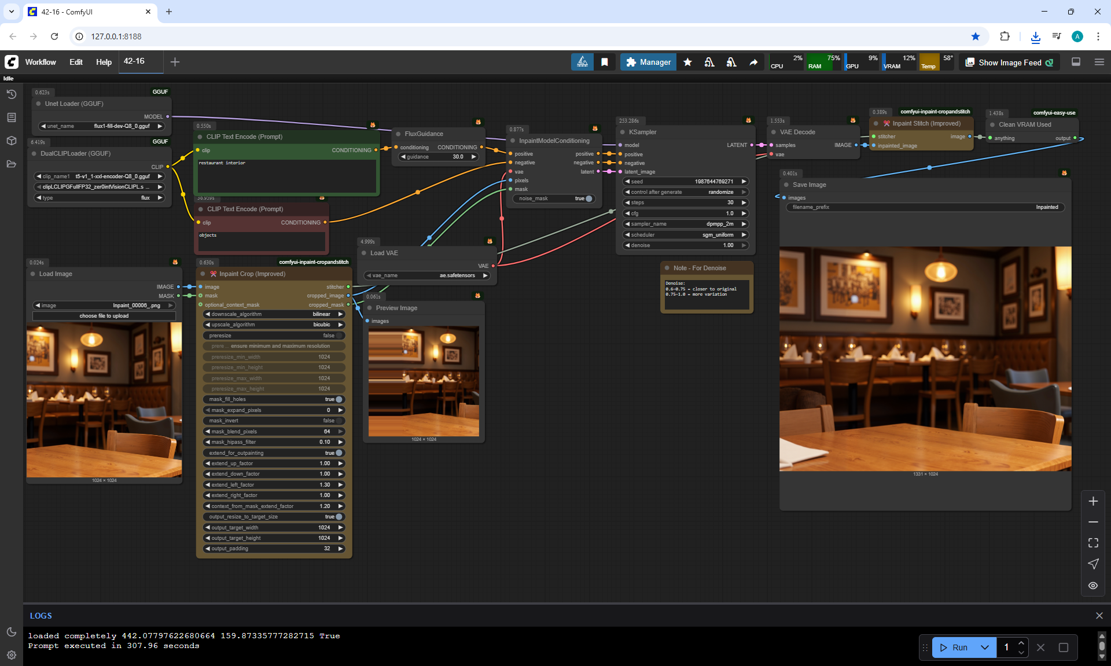The height and width of the screenshot is (666, 1111).
Task: Open sampler_name dropdown in KSampler
Action: click(685, 224)
